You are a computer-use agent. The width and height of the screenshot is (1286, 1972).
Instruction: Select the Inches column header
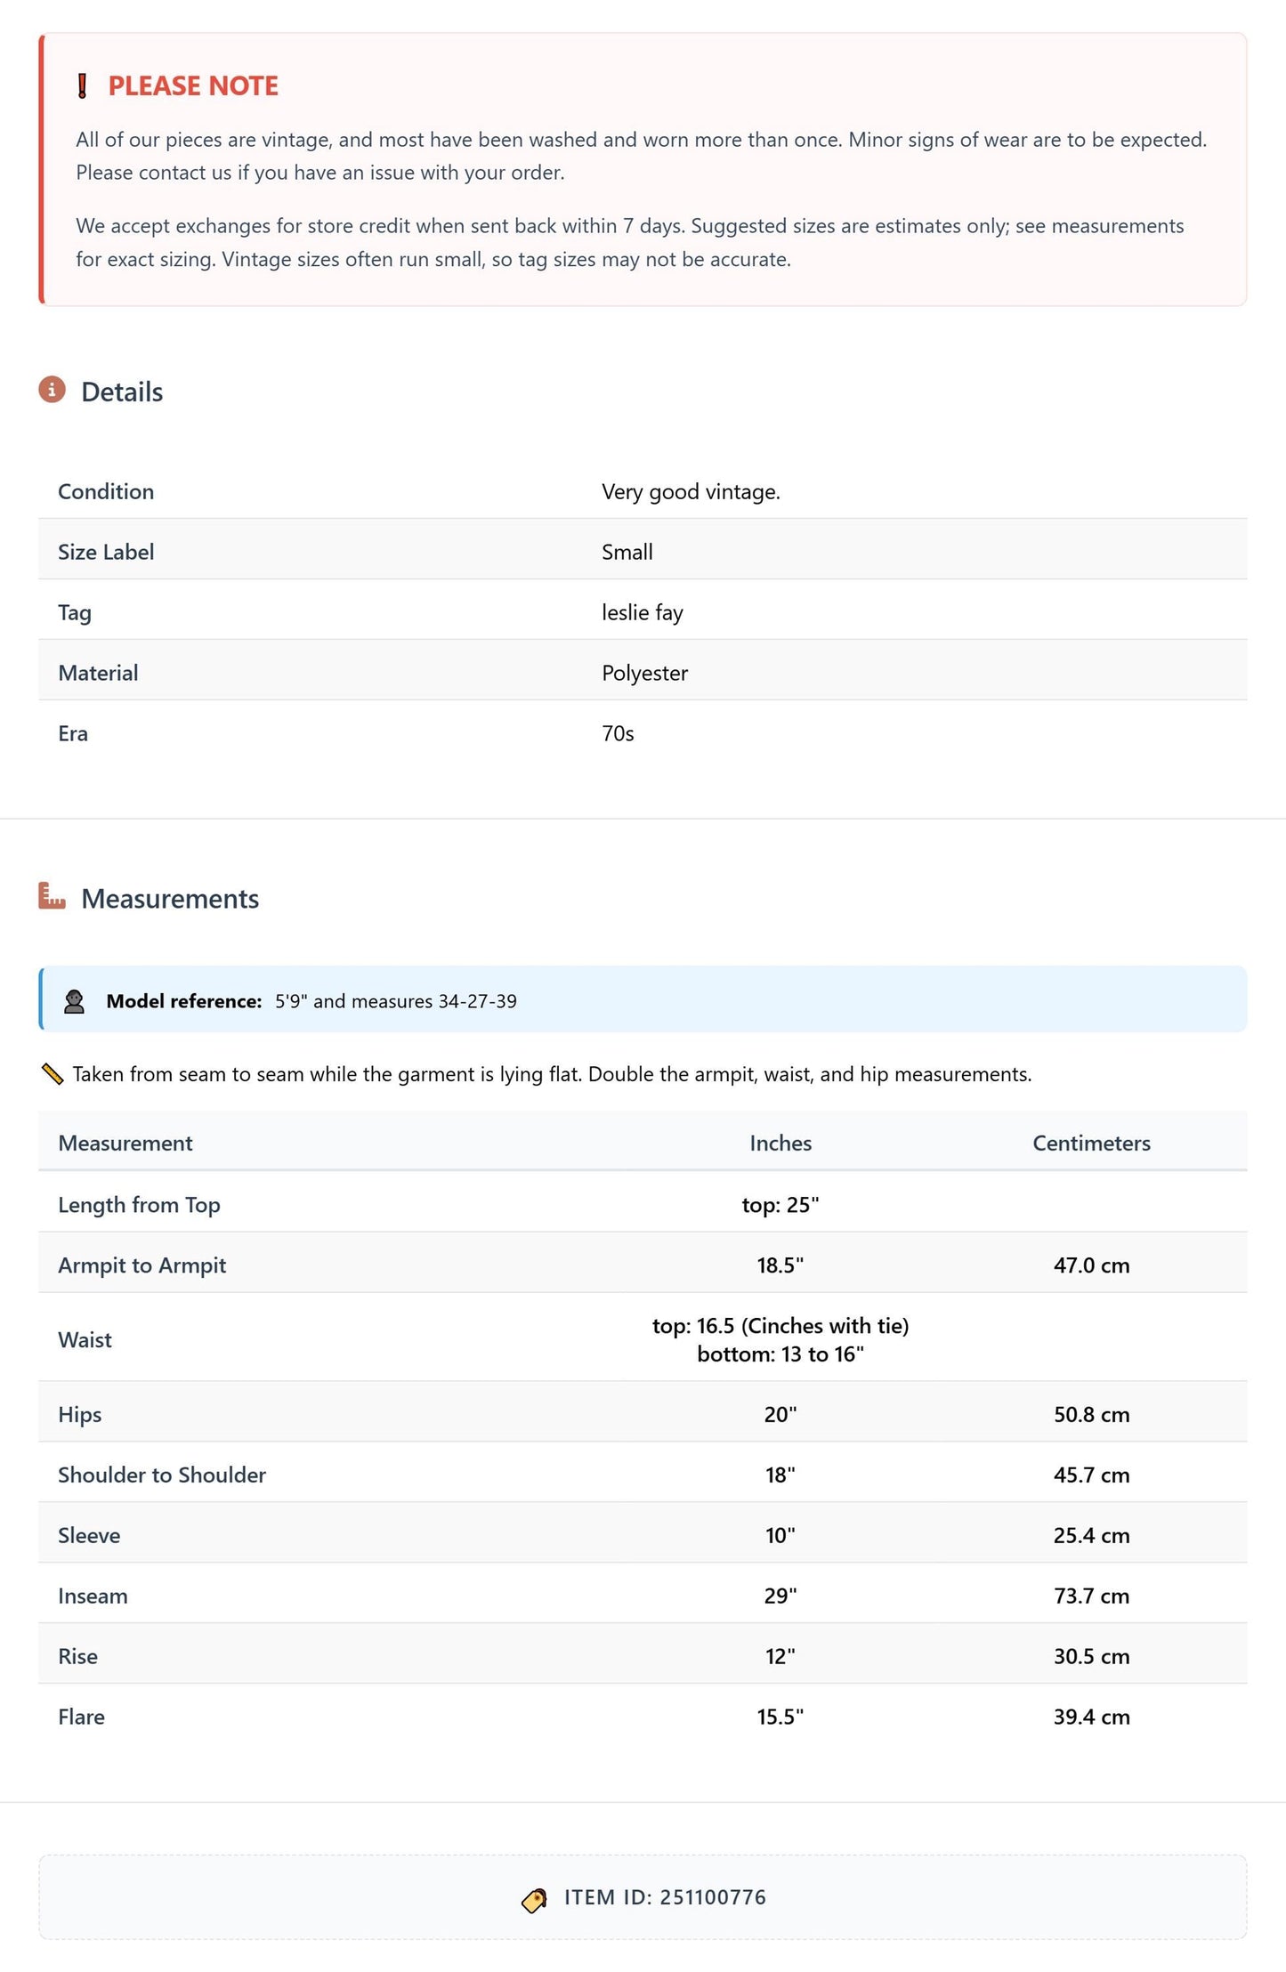(x=780, y=1144)
